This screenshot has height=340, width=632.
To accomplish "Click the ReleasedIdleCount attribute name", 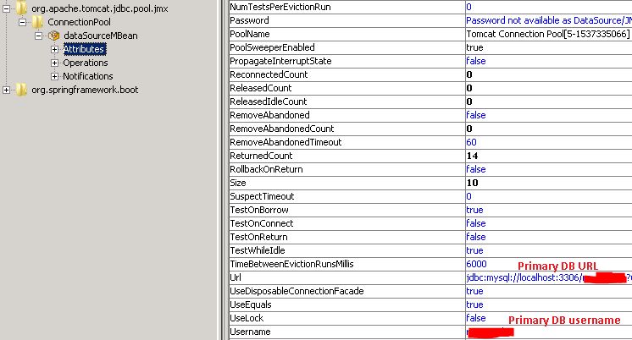I will click(268, 101).
